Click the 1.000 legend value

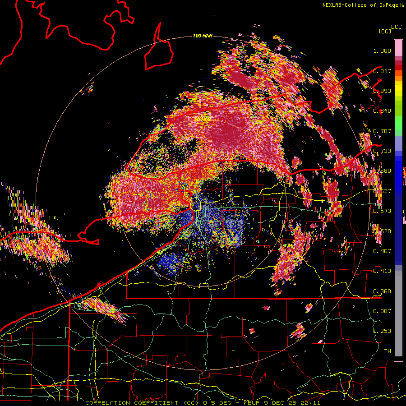(382, 51)
